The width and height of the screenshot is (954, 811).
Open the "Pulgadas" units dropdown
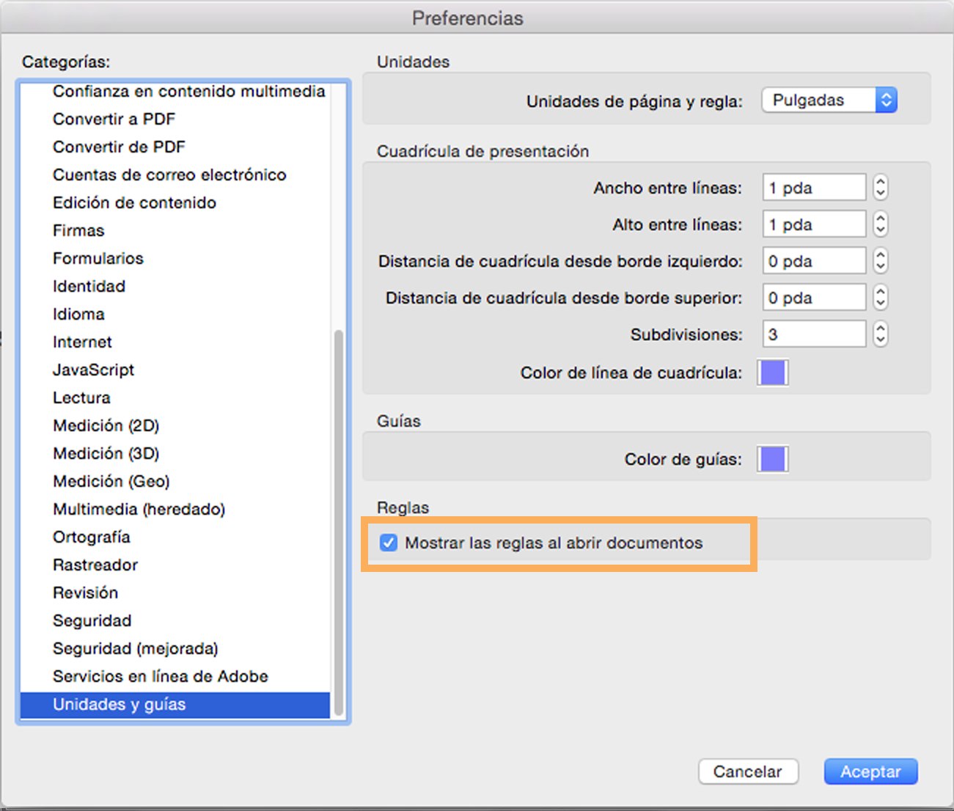point(829,100)
